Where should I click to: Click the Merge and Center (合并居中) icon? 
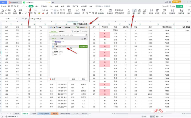[x=69, y=10]
